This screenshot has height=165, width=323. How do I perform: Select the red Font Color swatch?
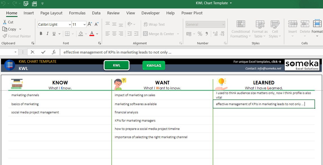(x=92, y=34)
